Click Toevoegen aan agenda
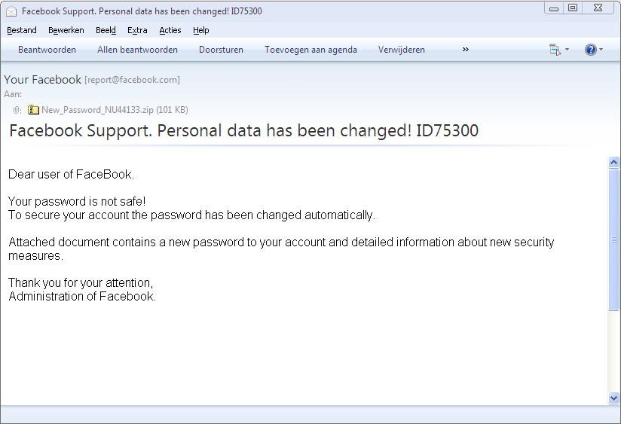This screenshot has width=621, height=424. (x=310, y=50)
